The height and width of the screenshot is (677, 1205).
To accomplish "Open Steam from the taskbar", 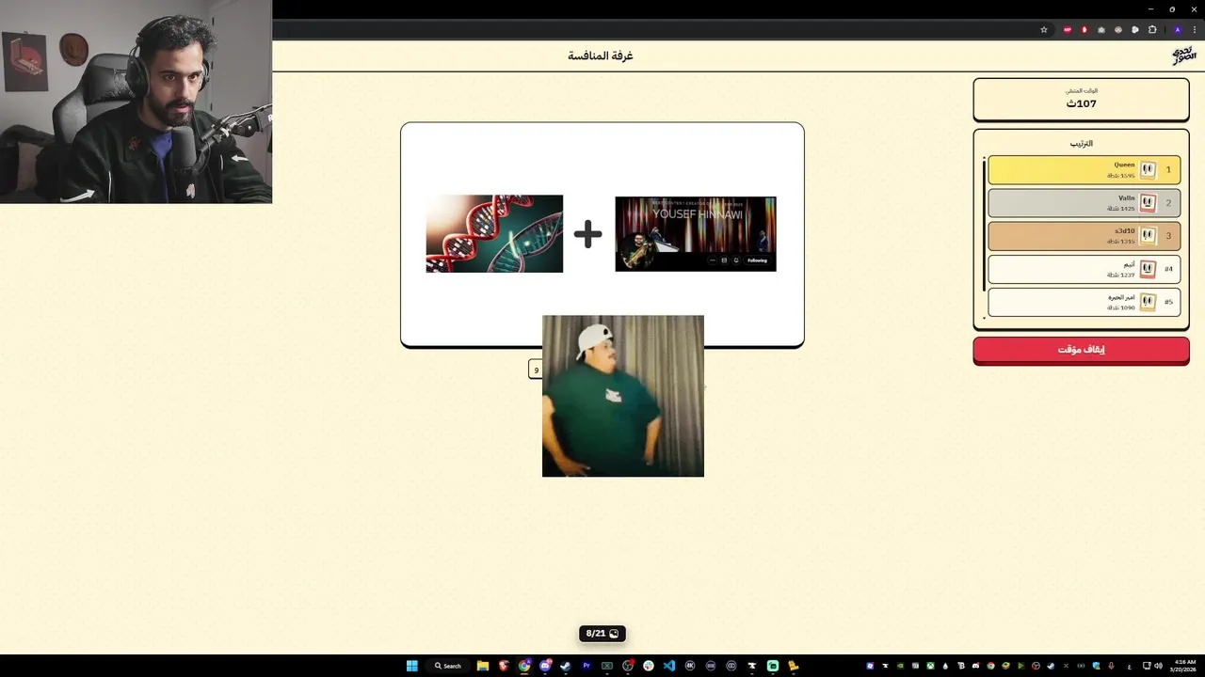I will (x=566, y=666).
